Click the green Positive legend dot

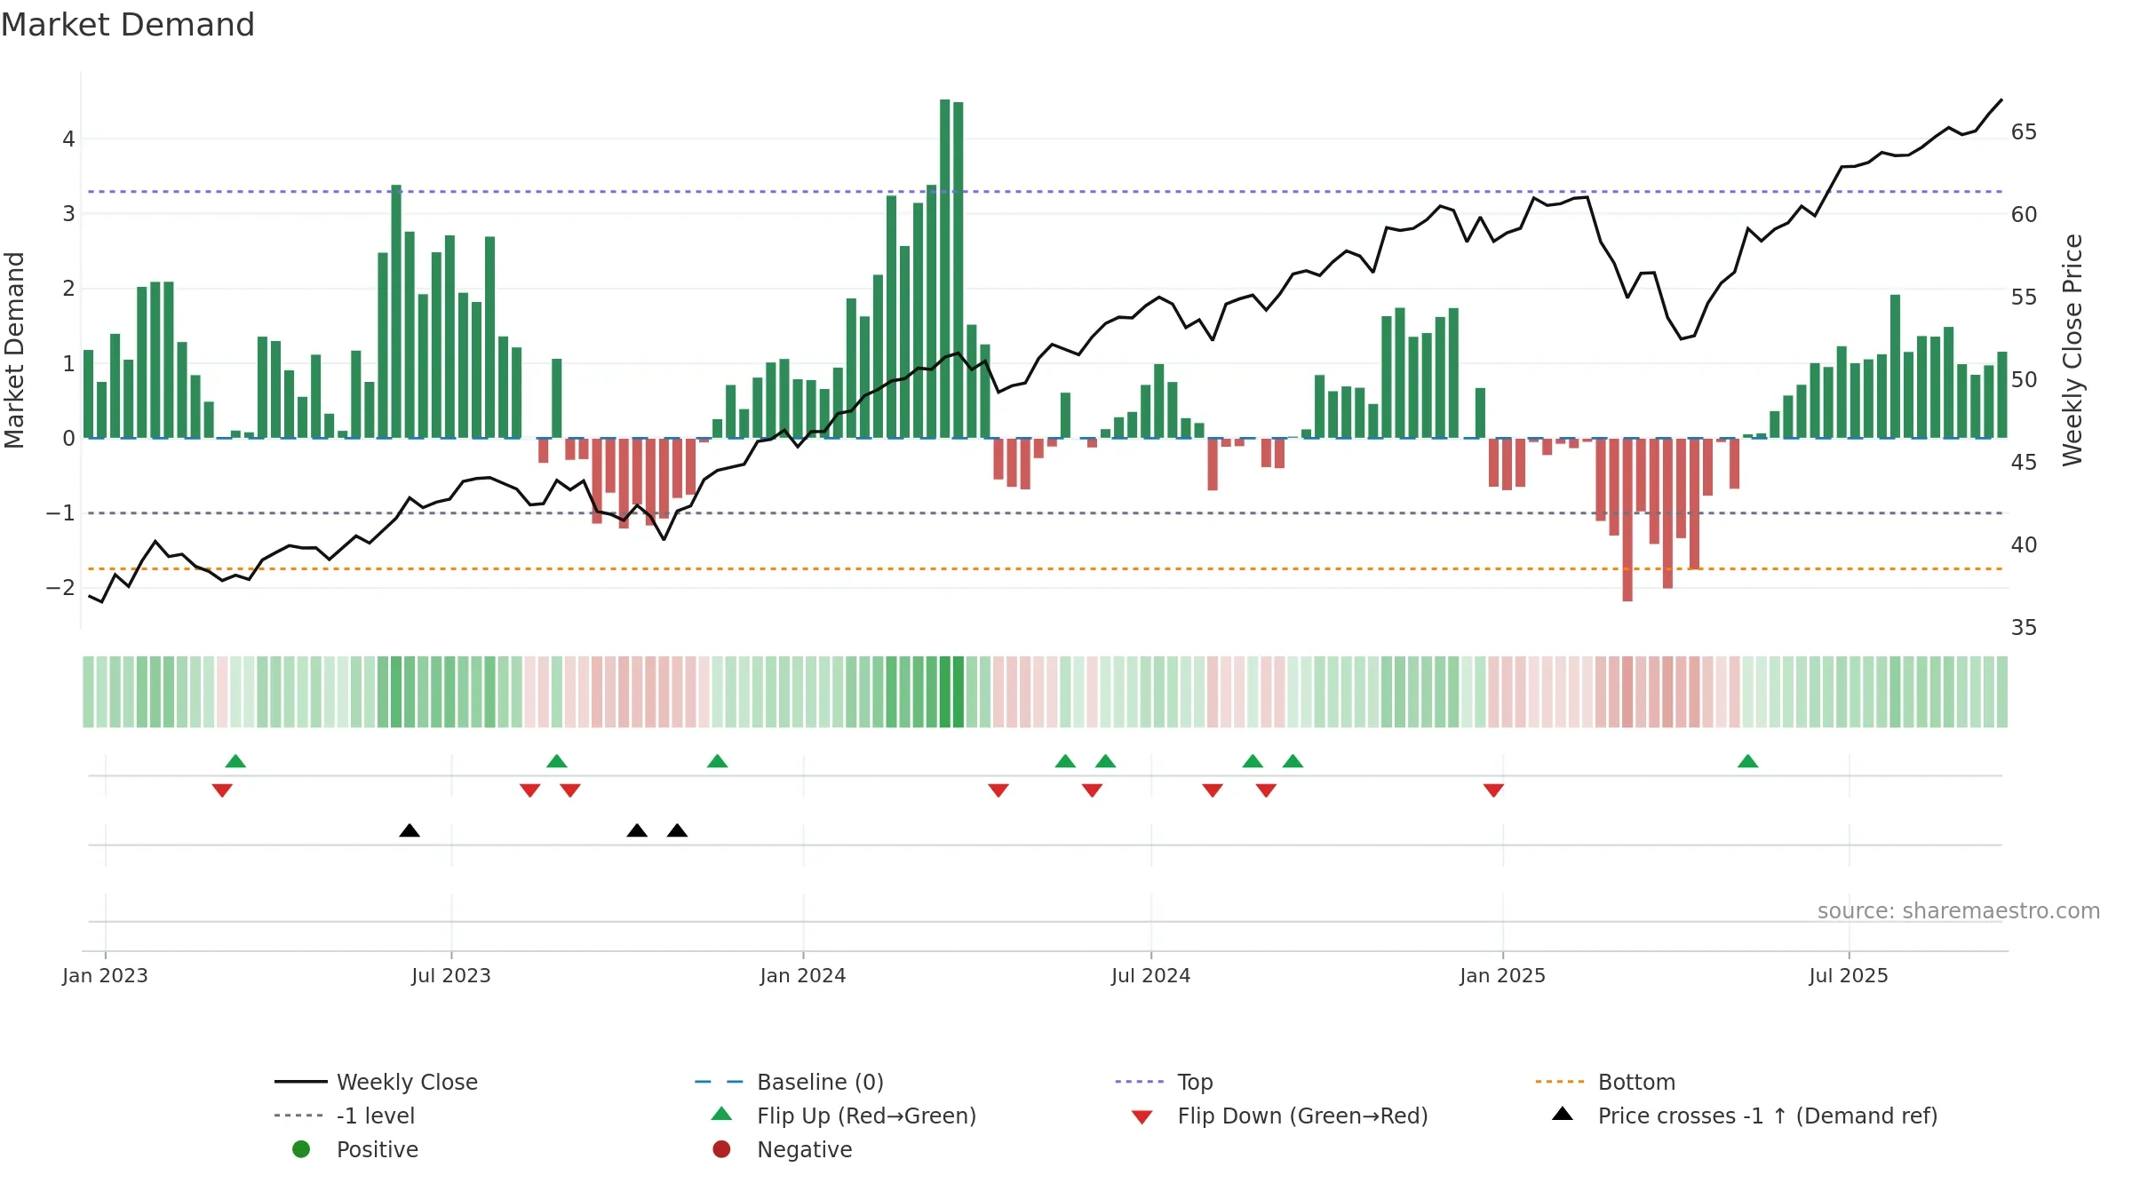301,1149
